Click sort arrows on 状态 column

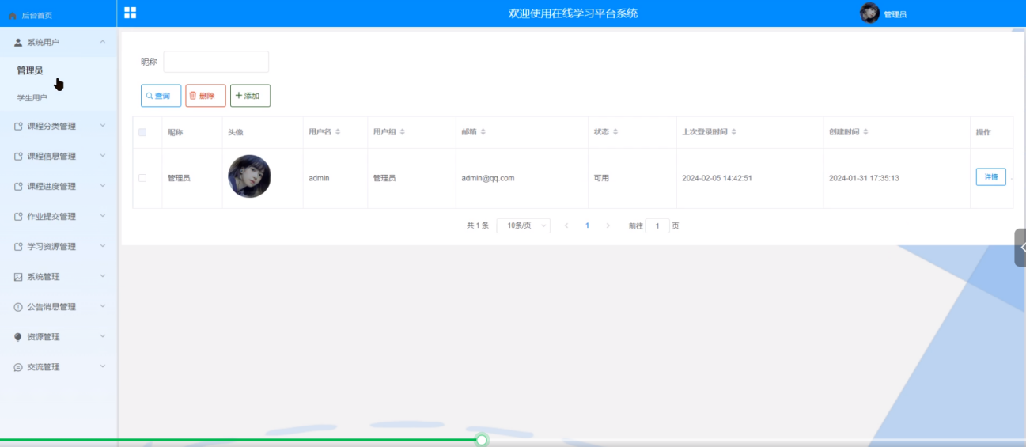(x=615, y=132)
